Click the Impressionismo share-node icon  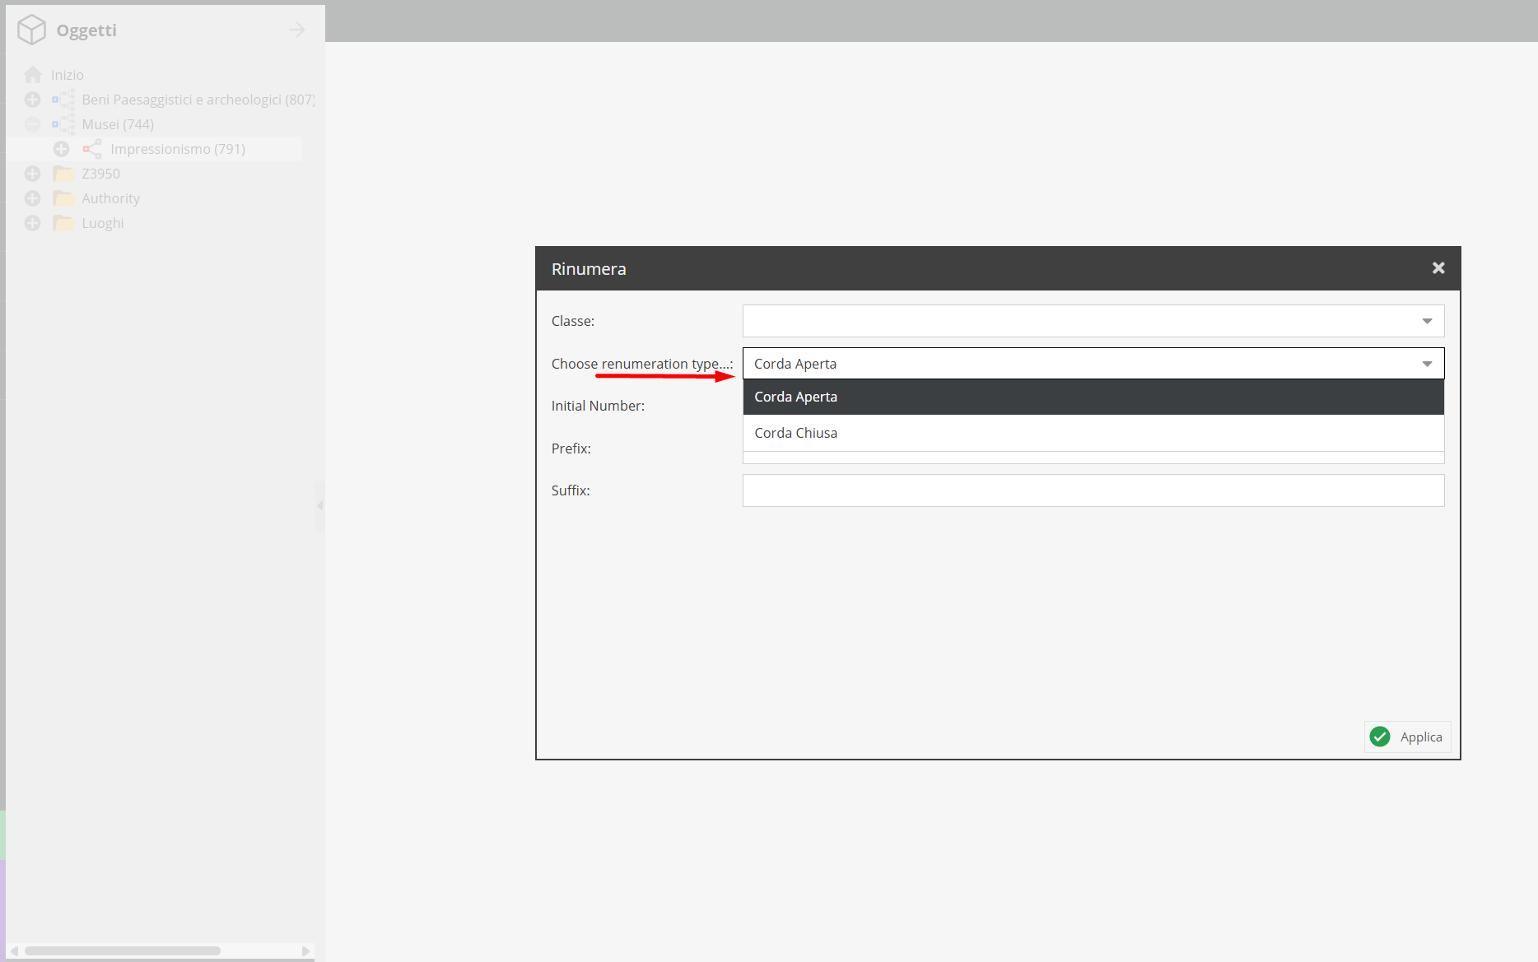click(x=92, y=149)
